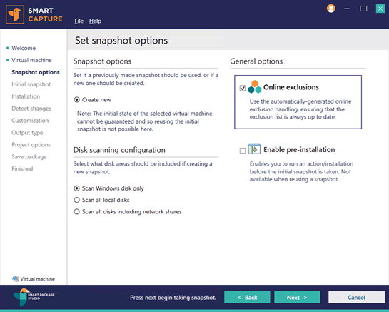Click the Press next begin taking snapshot text
Image resolution: width=389 pixels, height=312 pixels.
173,297
